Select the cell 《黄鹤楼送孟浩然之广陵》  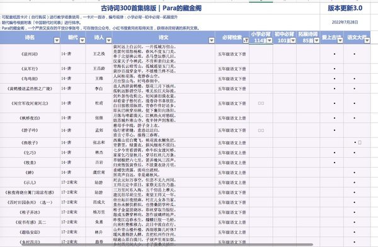coord(30,88)
